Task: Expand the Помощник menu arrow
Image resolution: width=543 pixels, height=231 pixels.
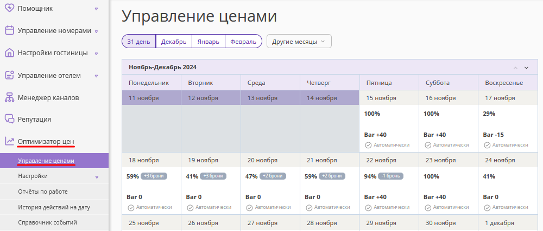Action: (x=96, y=9)
